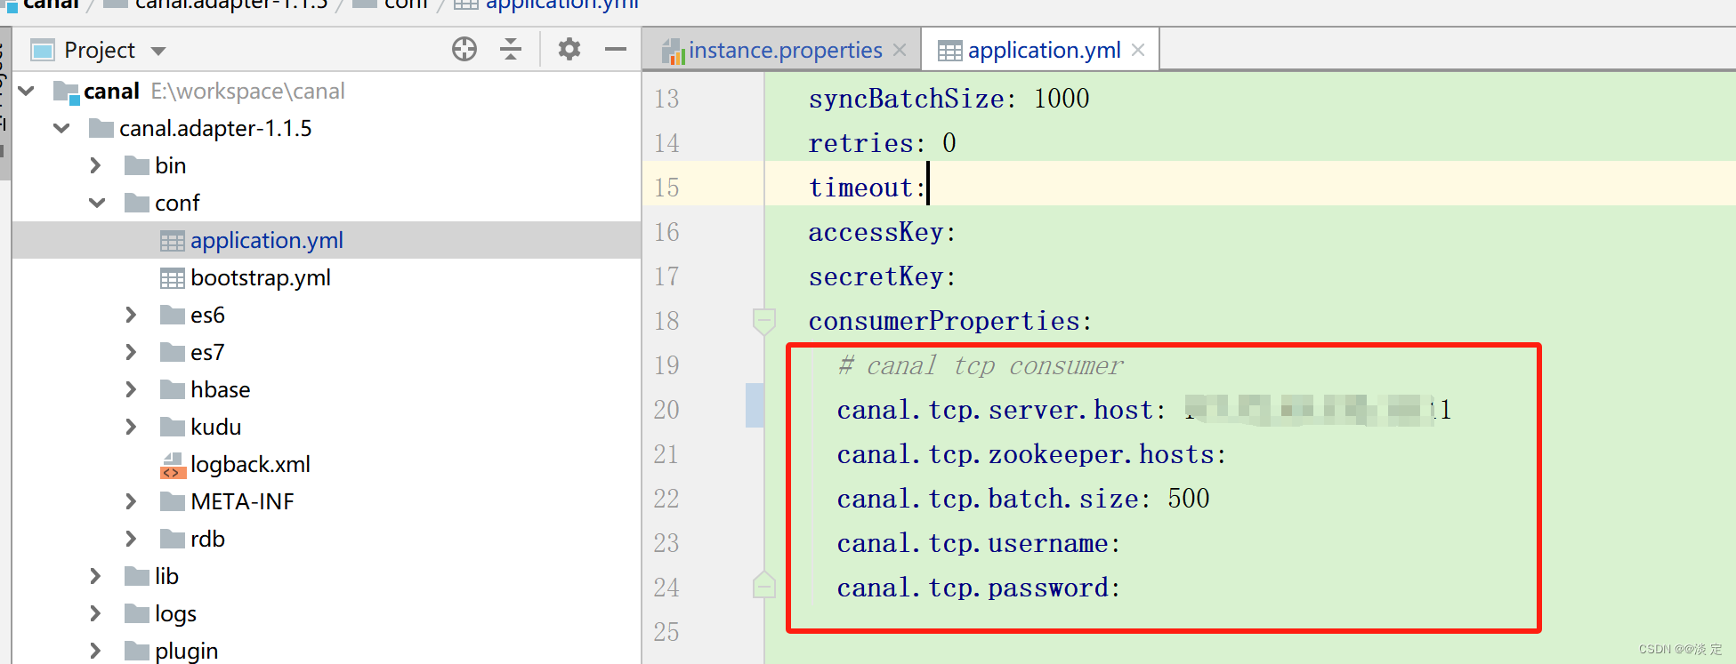Collapse the canal.adapter-1.1.5 folder
Screen dimensions: 1736x664
[61, 128]
